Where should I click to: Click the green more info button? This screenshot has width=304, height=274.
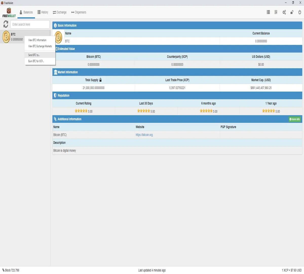(x=295, y=119)
